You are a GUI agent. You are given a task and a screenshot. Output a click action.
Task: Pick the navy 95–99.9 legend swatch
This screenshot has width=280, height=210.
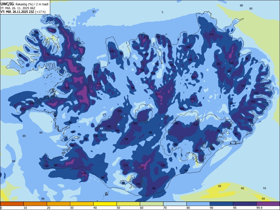click(x=245, y=204)
